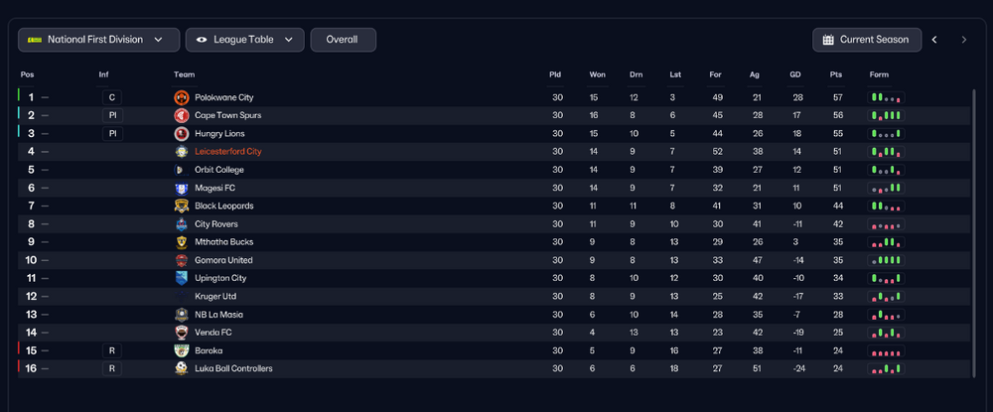
Task: Click the Pl badge for Hungry Lions
Action: 112,134
